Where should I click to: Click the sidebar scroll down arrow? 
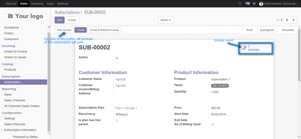pyautogui.click(x=49, y=133)
